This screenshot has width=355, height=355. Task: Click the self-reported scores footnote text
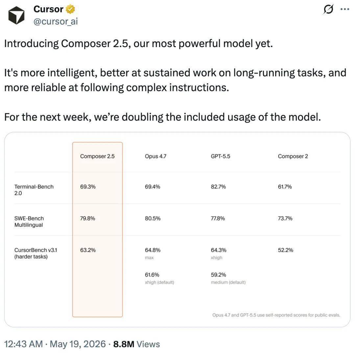point(276,315)
